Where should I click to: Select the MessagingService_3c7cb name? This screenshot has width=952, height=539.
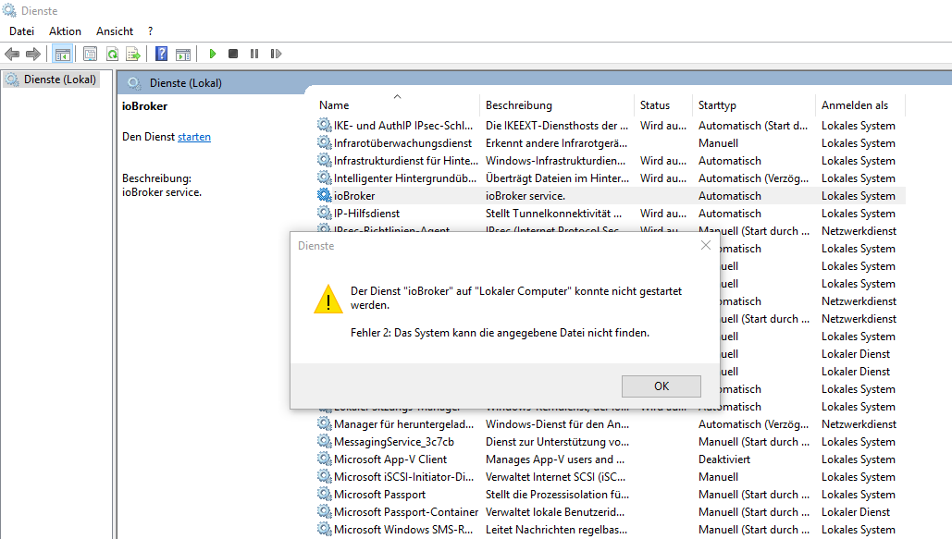(394, 441)
